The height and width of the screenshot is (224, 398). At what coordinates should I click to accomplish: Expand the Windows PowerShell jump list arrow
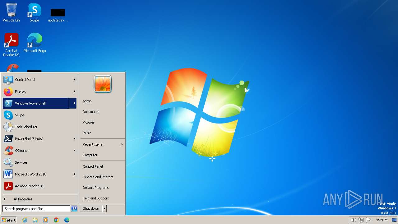pos(73,103)
